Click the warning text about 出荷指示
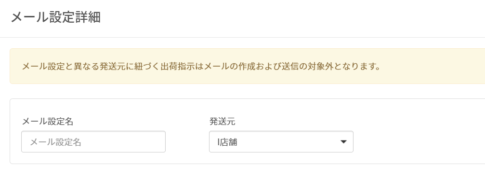Image resolution: width=485 pixels, height=179 pixels. click(201, 66)
